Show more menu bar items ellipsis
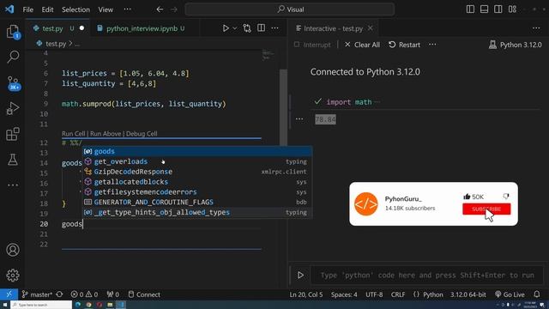The height and width of the screenshot is (309, 549). coord(128,9)
